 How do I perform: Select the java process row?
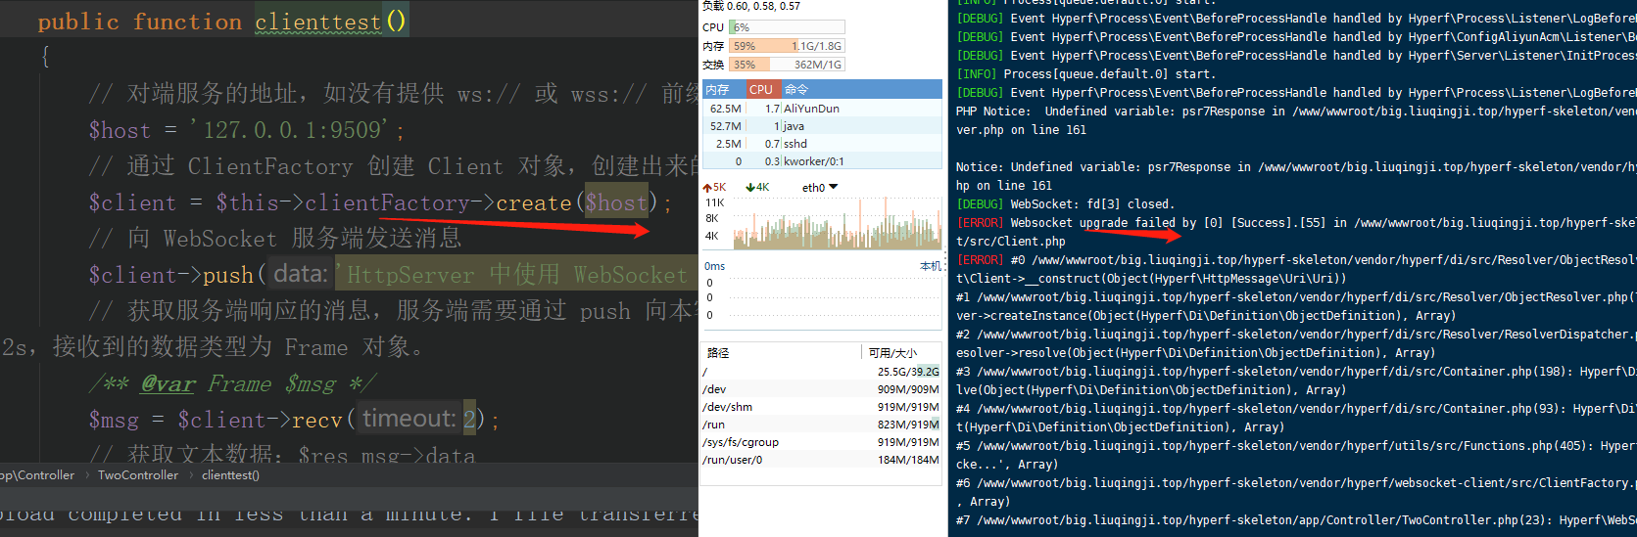tap(823, 126)
